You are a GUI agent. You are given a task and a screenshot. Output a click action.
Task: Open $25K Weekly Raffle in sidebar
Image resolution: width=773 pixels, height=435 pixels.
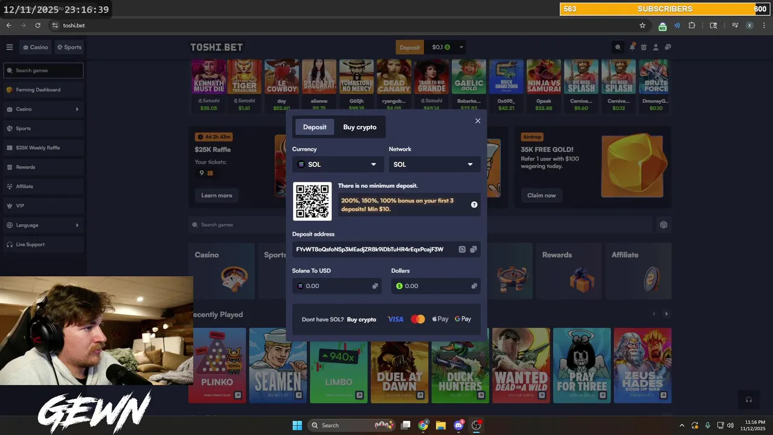tap(43, 148)
